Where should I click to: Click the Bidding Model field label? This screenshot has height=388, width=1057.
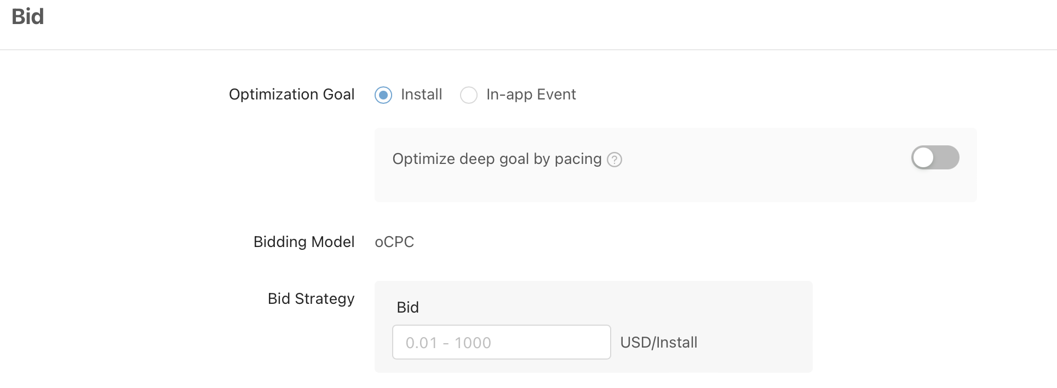(x=304, y=242)
